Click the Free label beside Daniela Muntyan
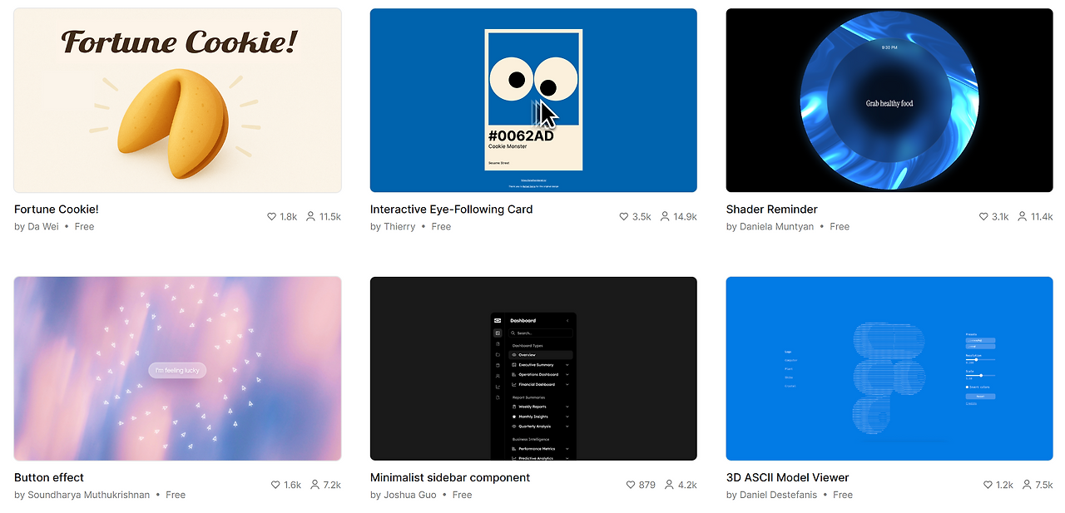This screenshot has height=513, width=1065. [x=840, y=226]
